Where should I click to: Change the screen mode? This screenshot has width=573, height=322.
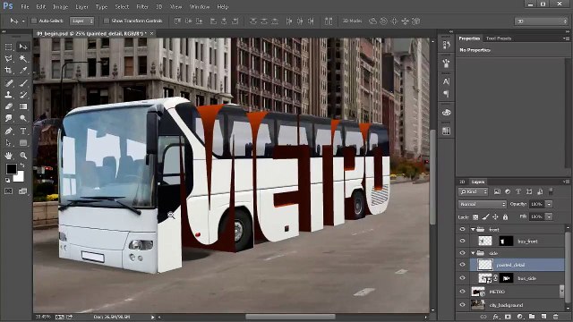[x=23, y=191]
